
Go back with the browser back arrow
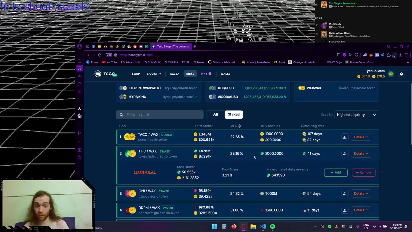coord(88,55)
